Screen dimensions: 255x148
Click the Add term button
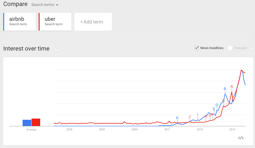click(x=93, y=22)
